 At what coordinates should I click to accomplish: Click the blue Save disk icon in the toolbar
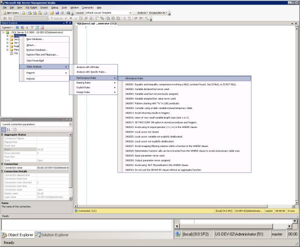click(57, 13)
